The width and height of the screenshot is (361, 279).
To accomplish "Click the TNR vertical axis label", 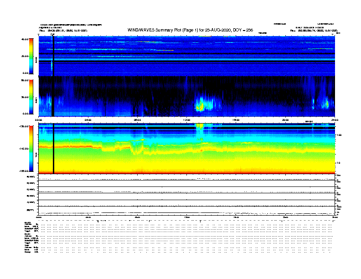I will 36,155.
